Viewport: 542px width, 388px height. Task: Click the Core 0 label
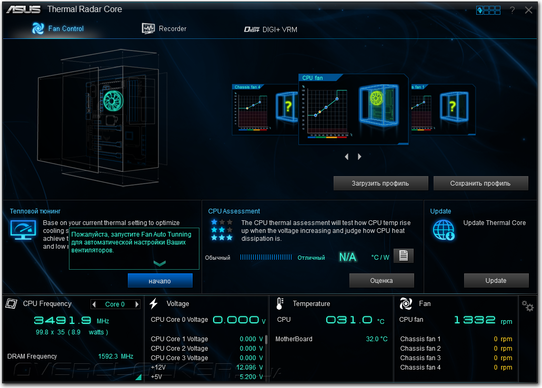click(x=115, y=304)
